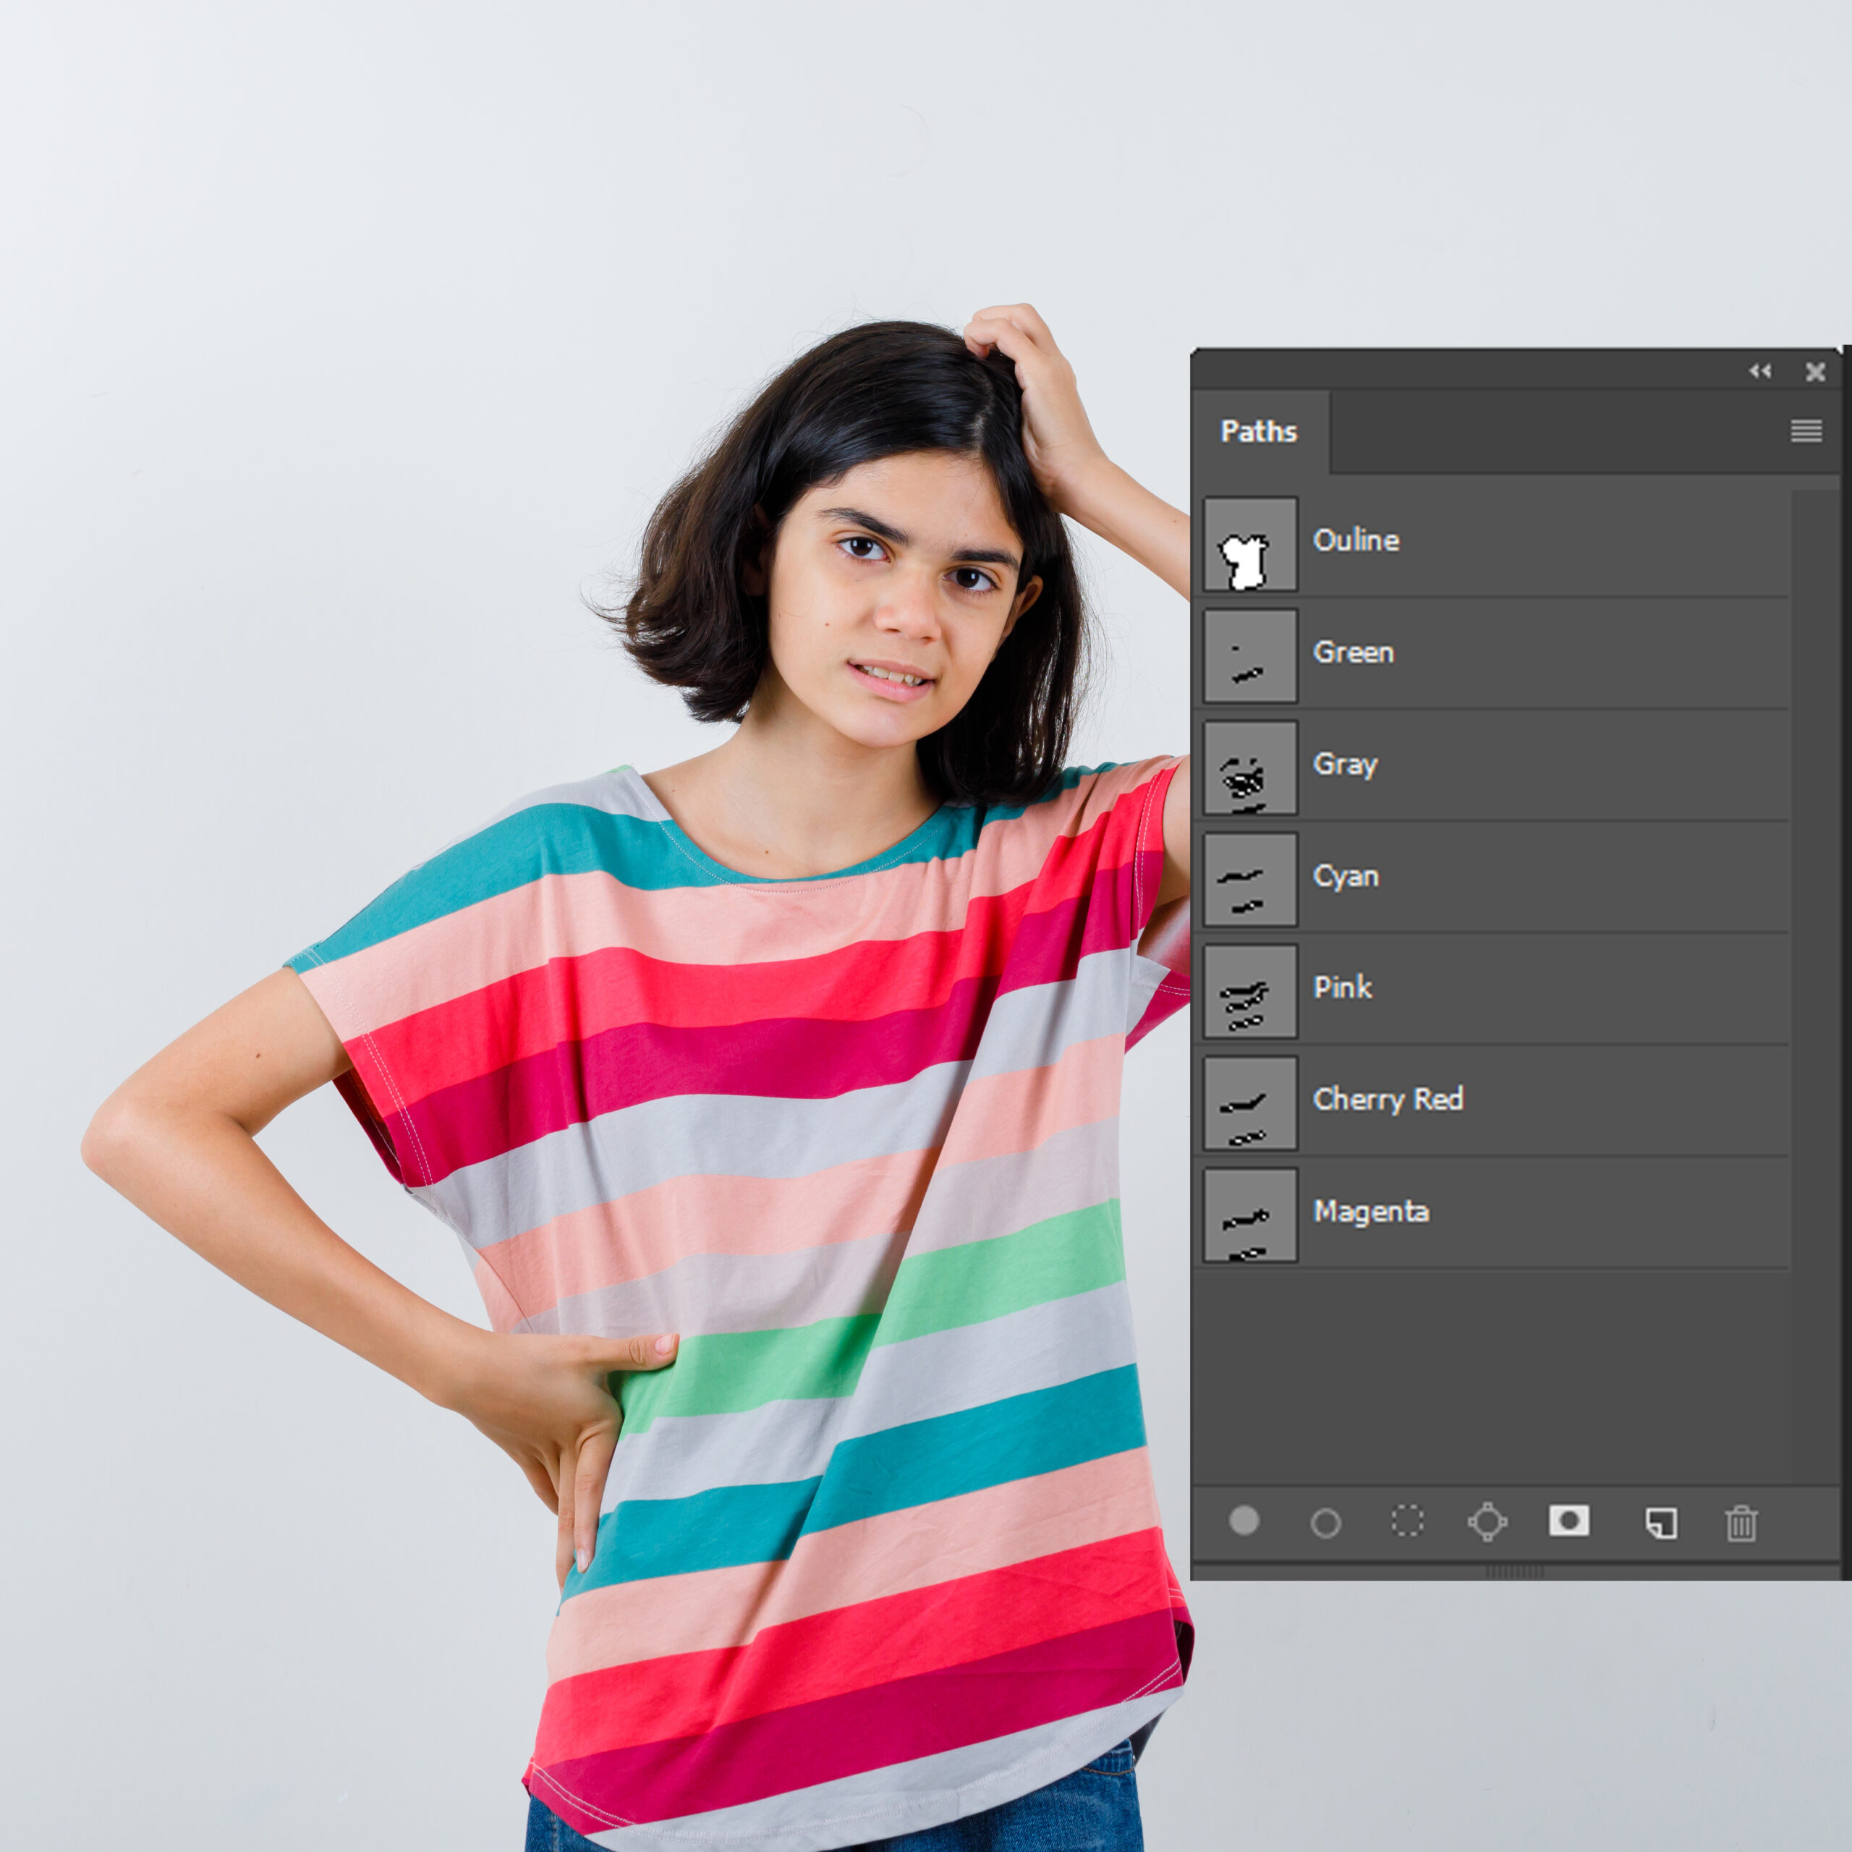Add a mask icon in Paths panel

click(x=1568, y=1521)
